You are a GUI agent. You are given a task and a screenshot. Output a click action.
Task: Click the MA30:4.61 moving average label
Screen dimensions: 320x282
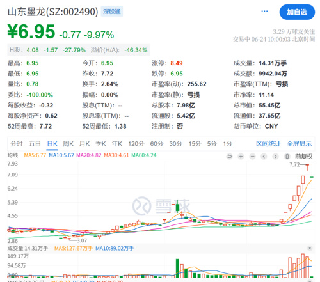(116, 155)
